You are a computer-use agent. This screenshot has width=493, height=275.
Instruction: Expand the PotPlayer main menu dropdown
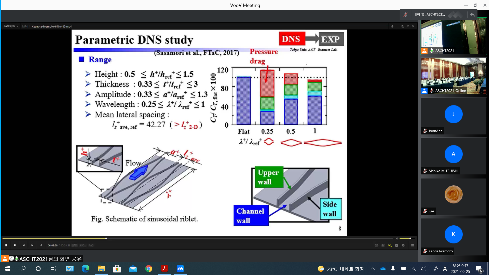tap(11, 26)
